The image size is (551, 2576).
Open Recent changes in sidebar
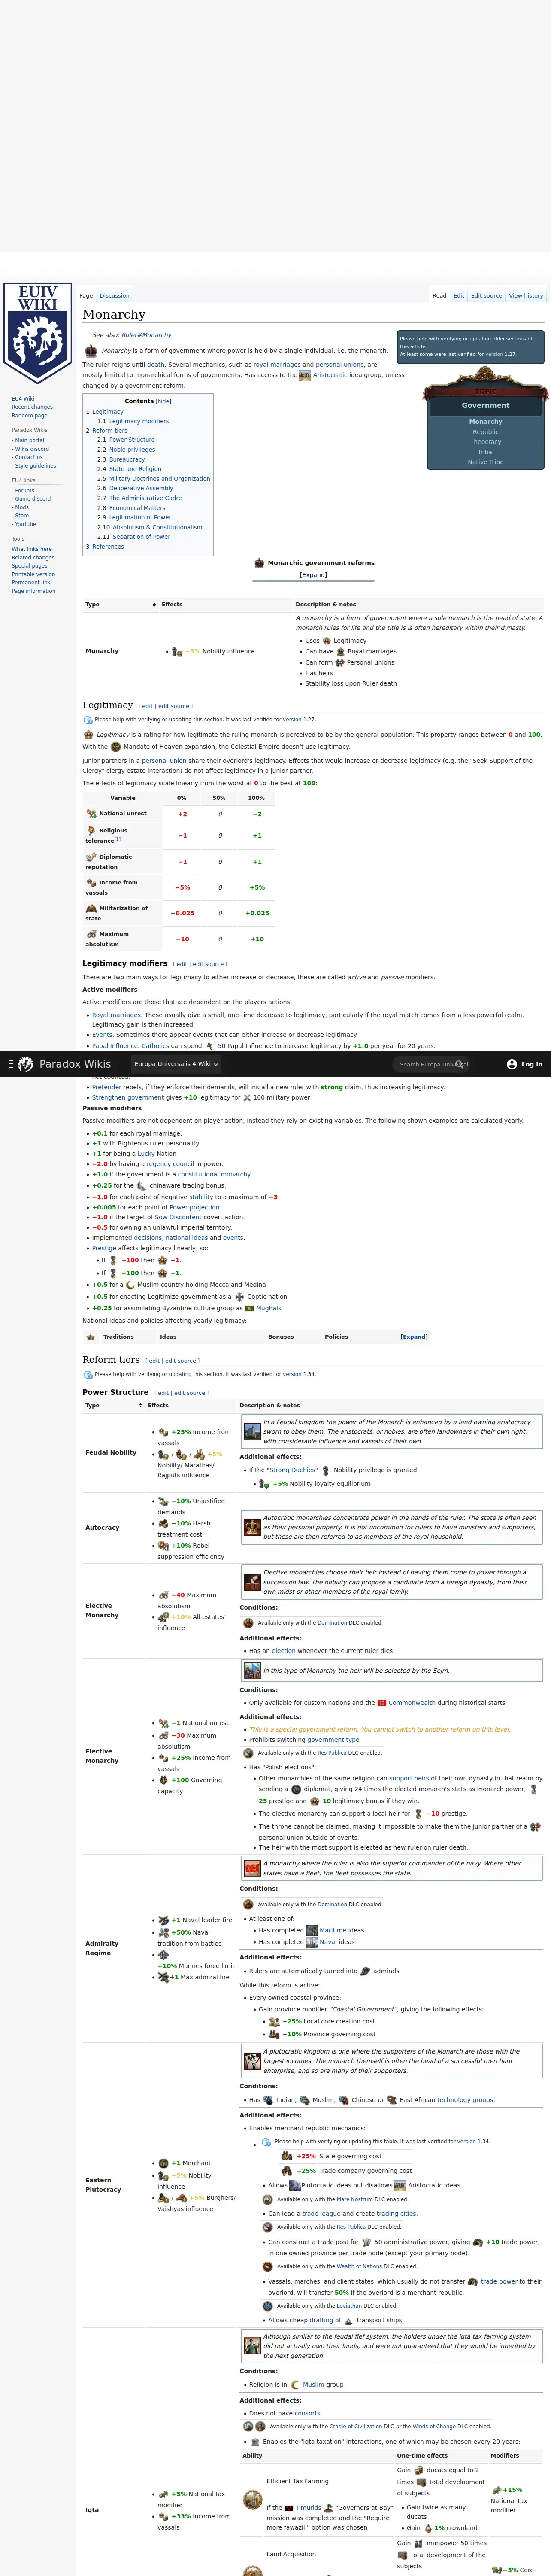(32, 407)
